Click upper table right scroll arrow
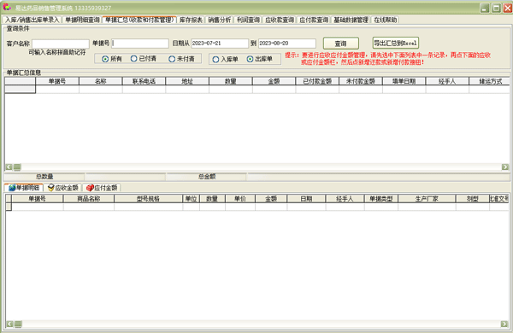The width and height of the screenshot is (513, 333). point(505,167)
